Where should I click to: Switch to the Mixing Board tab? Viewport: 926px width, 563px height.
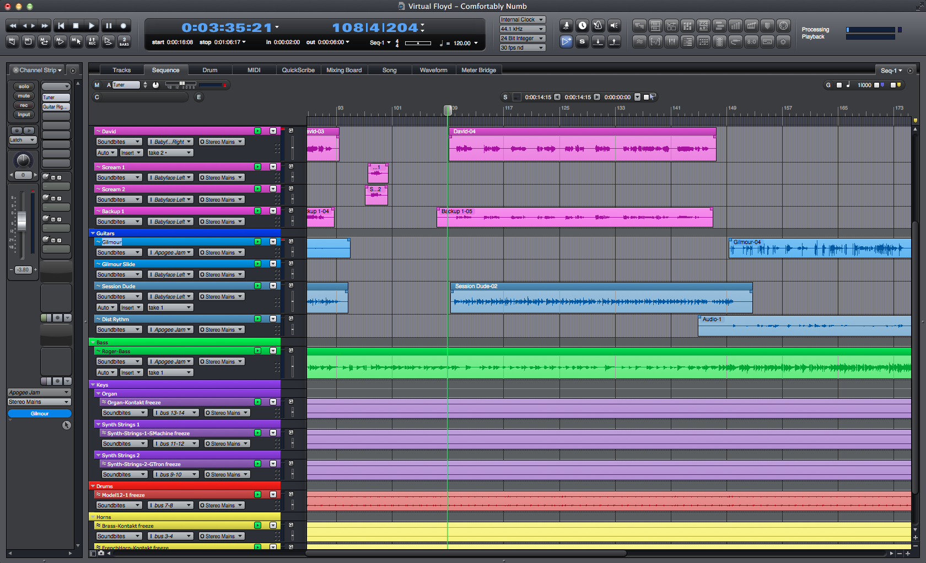click(344, 70)
